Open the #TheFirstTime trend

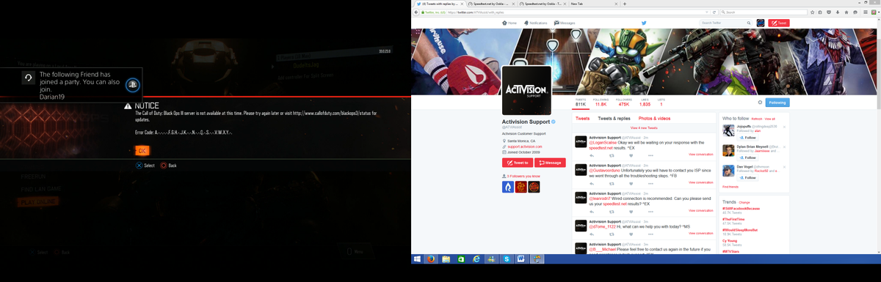click(x=733, y=219)
